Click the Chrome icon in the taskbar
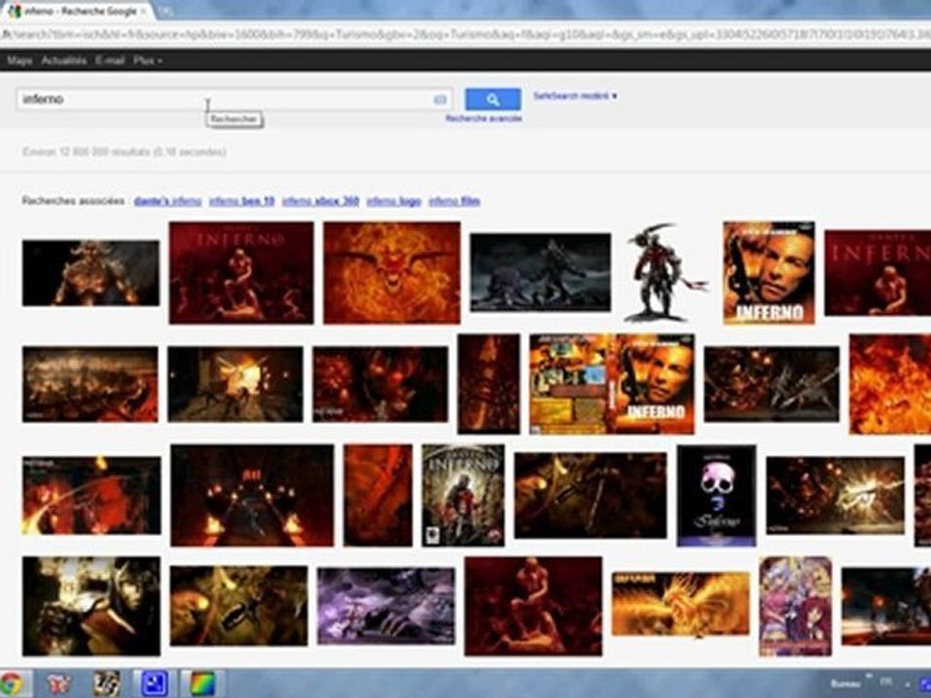Viewport: 931px width, 698px height. pos(13,683)
